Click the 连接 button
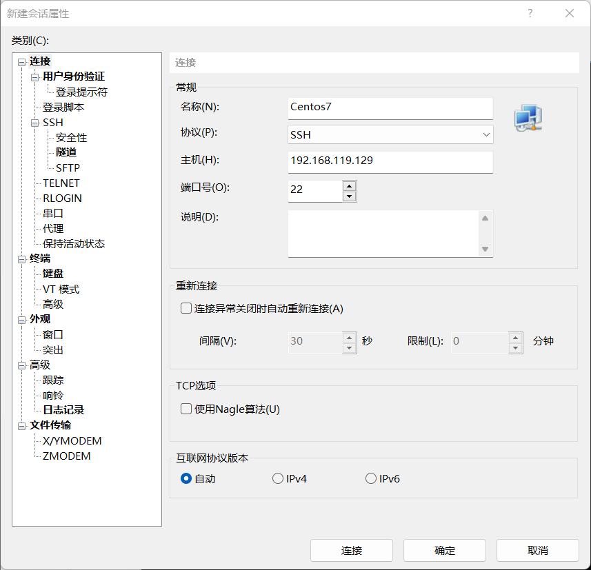 352,551
